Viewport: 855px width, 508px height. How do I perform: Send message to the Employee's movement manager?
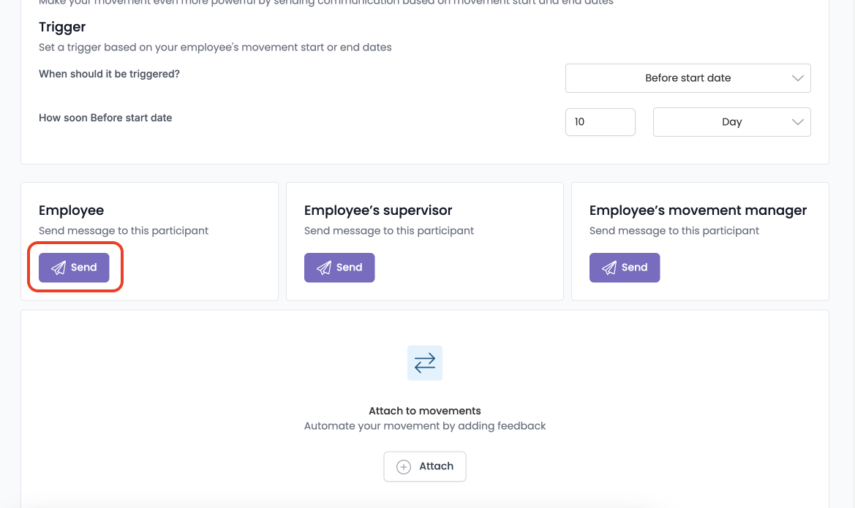pos(625,268)
